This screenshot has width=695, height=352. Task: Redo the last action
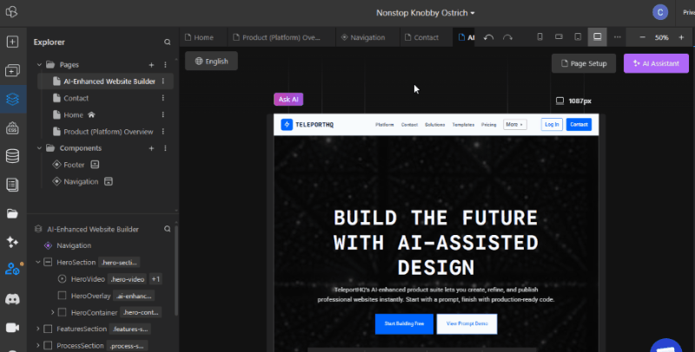[507, 37]
